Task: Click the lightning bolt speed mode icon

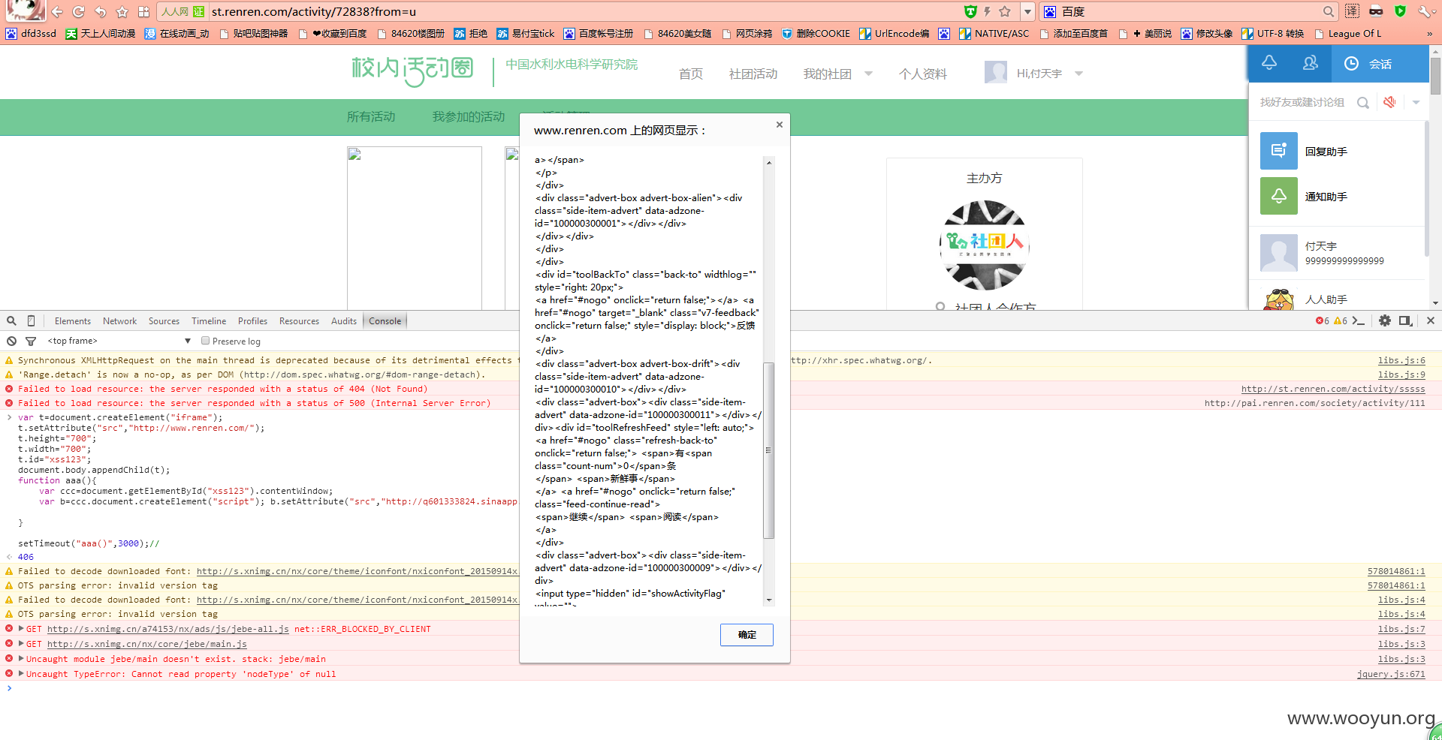Action: pyautogui.click(x=987, y=11)
